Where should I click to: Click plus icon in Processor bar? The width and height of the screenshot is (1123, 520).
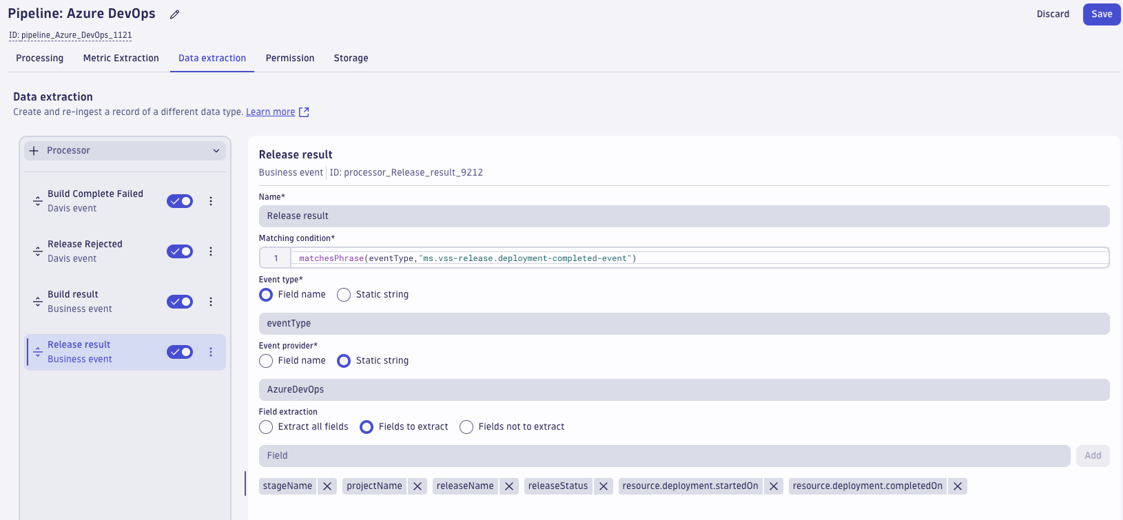34,151
